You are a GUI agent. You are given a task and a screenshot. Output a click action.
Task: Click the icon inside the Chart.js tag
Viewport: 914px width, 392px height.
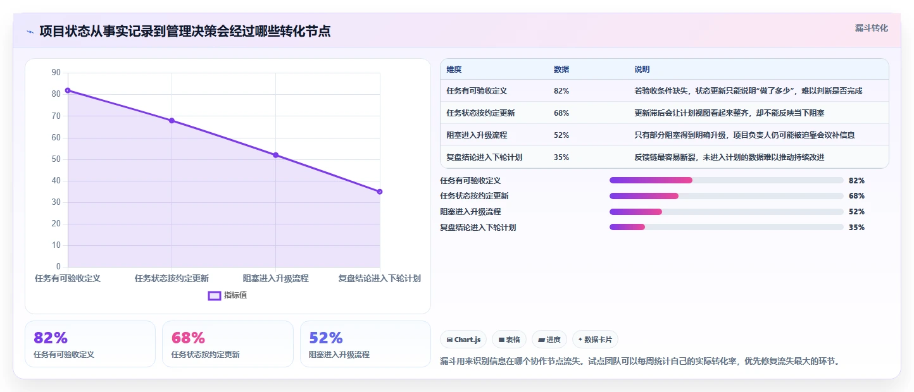pos(449,340)
